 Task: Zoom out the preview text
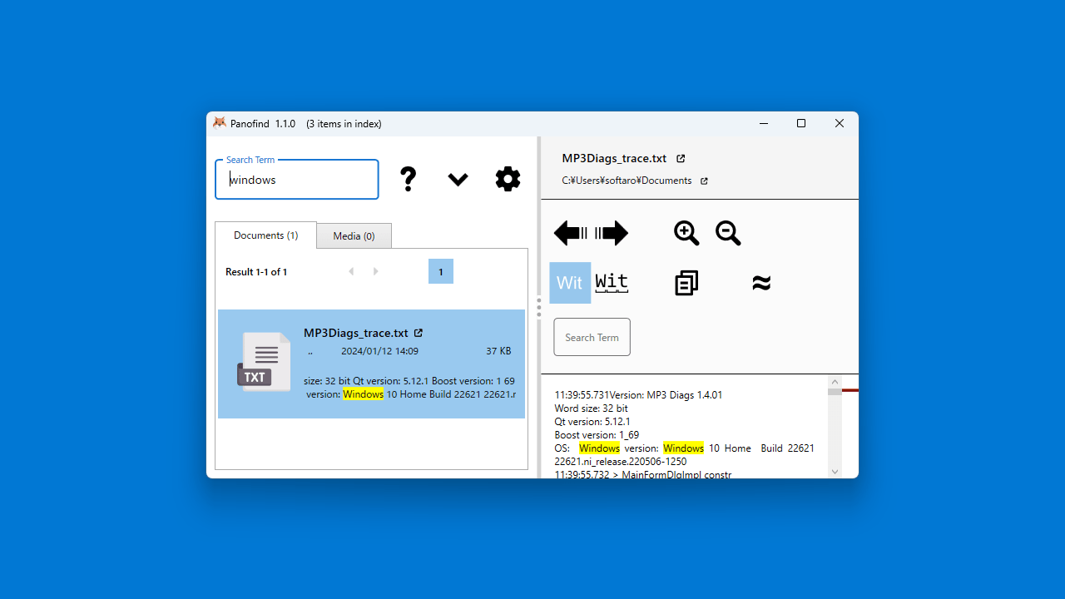pos(728,233)
